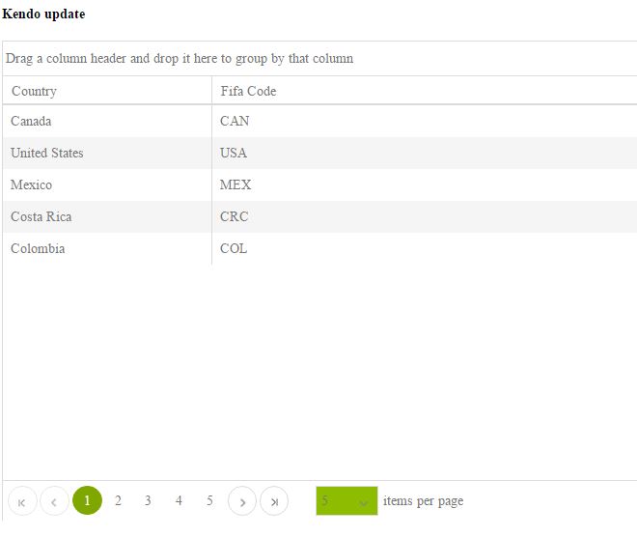637x538 pixels.
Task: Sort by the Fifa Code column header
Action: (x=248, y=91)
